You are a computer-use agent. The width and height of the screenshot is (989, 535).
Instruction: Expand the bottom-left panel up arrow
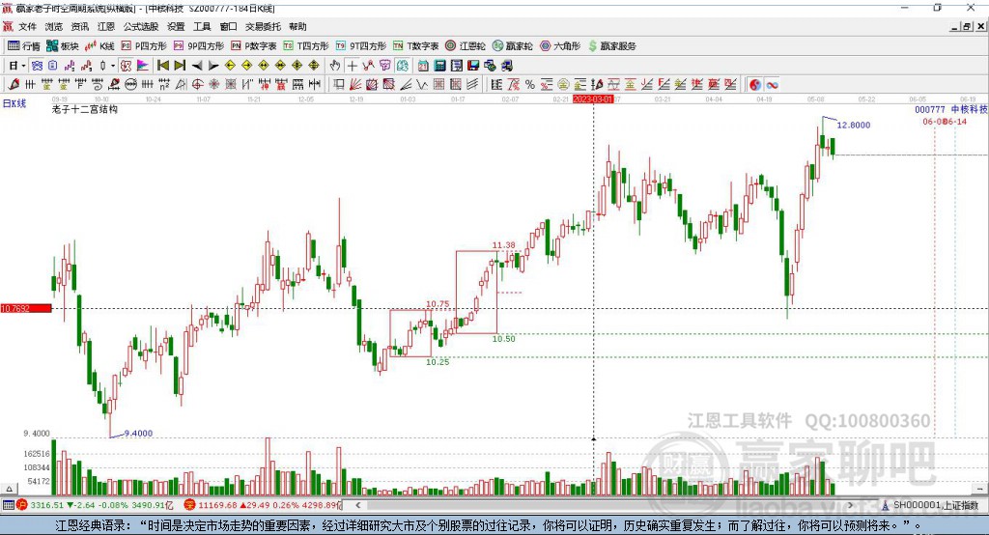tap(9, 489)
